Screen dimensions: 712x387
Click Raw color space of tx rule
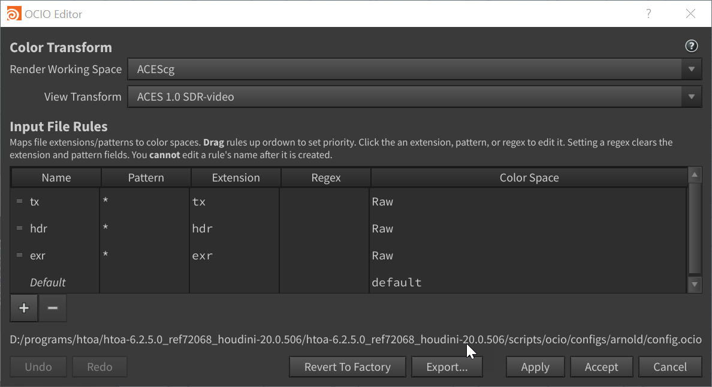tap(382, 201)
